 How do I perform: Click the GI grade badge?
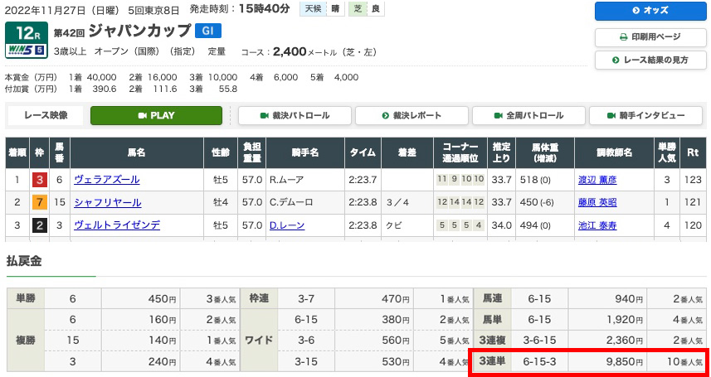pos(208,31)
